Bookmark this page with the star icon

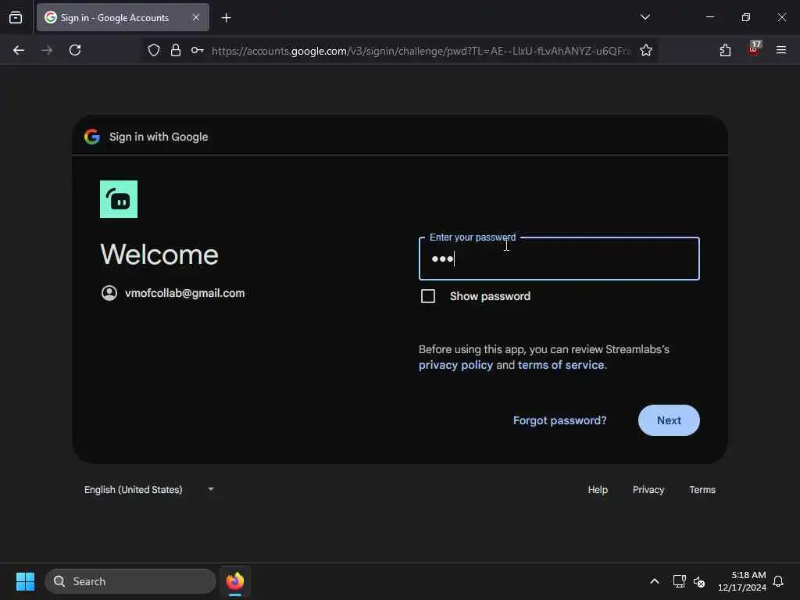pos(646,50)
